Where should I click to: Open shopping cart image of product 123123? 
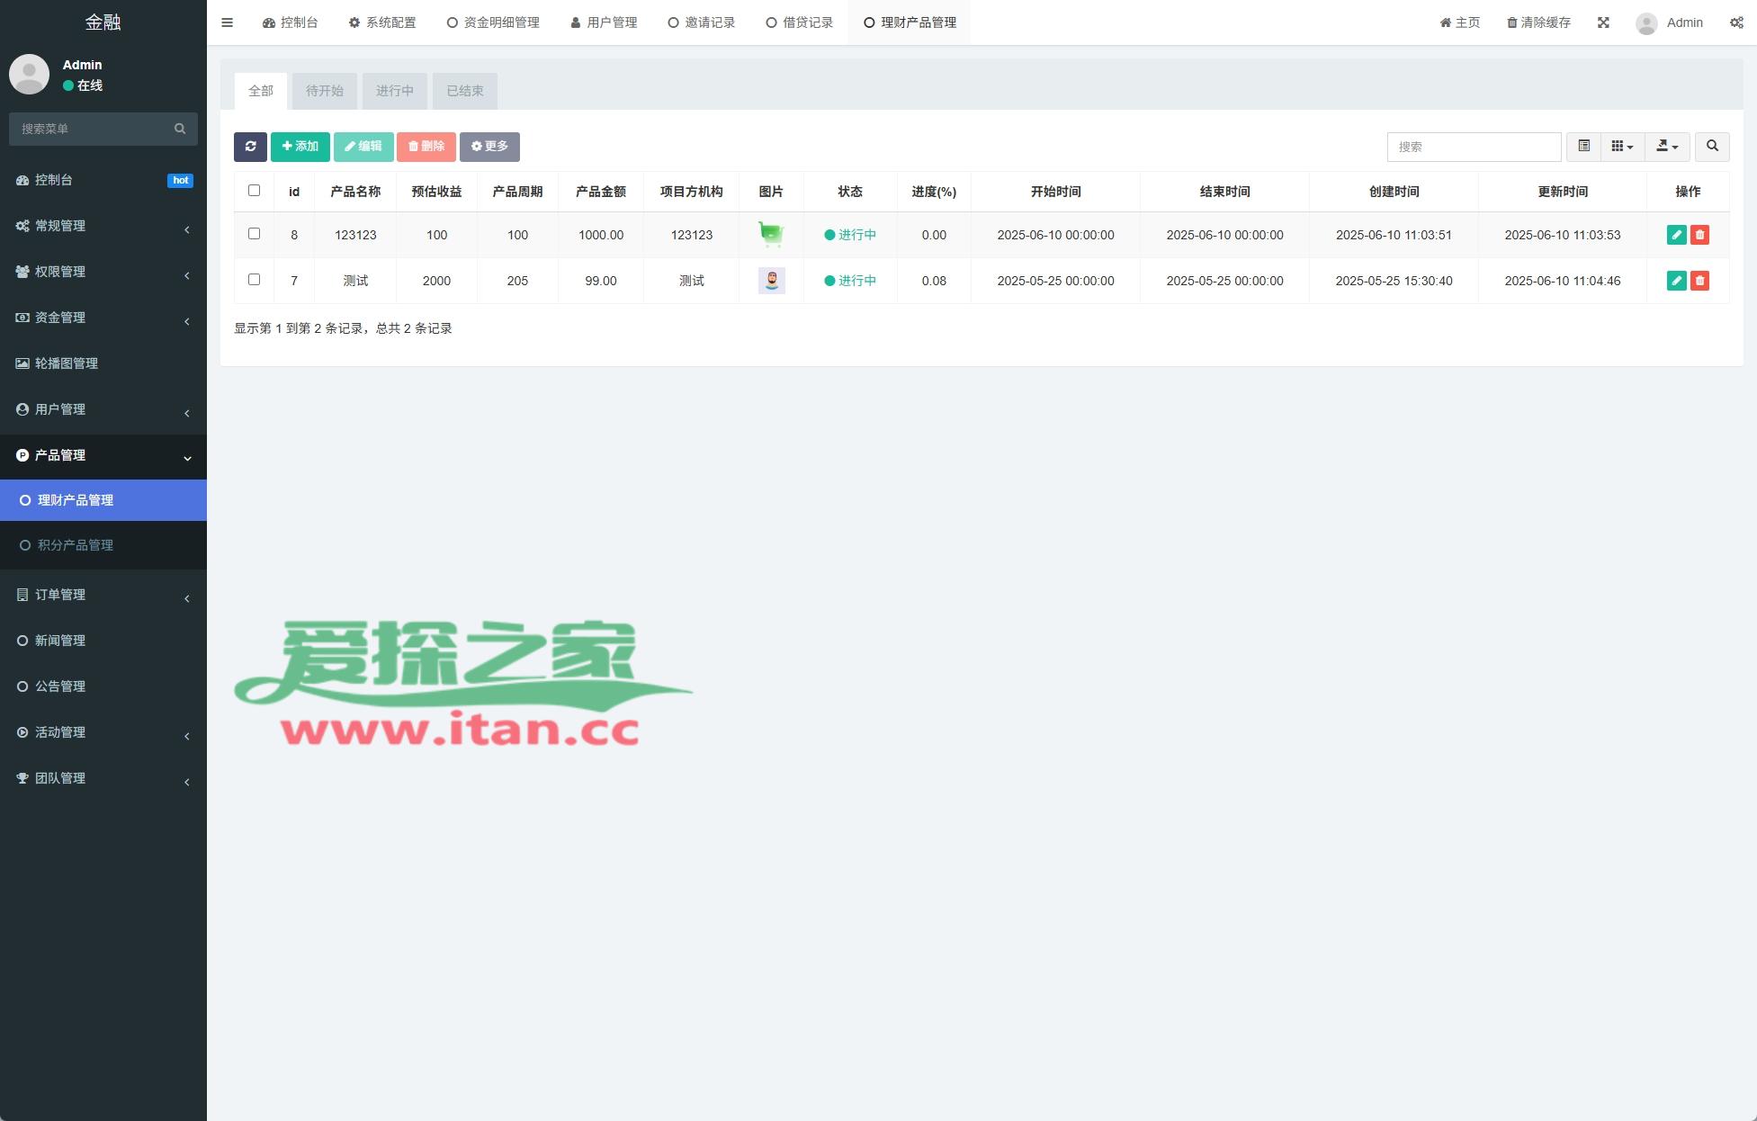[x=771, y=235]
